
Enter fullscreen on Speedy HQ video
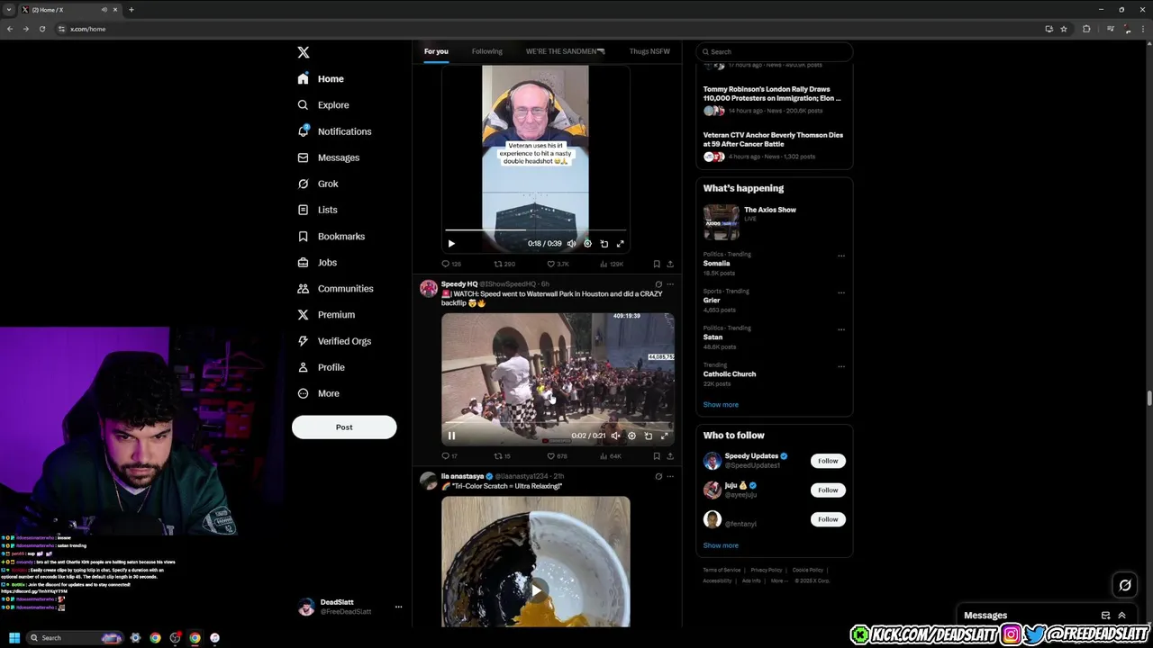pos(664,436)
